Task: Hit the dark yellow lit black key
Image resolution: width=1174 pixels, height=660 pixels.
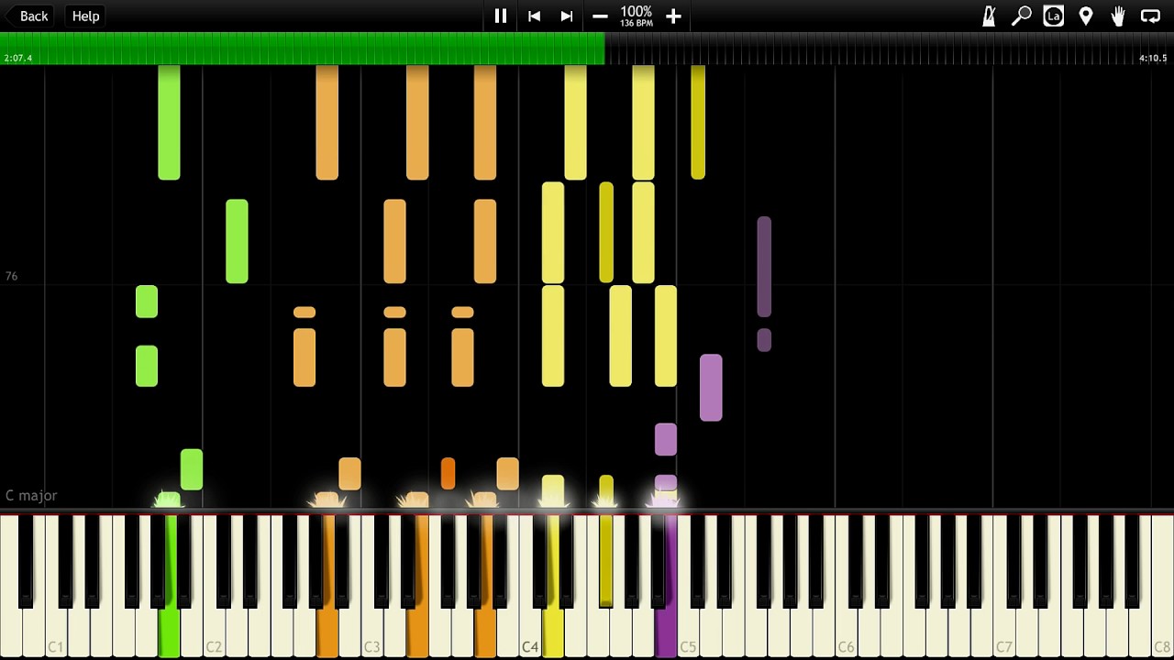Action: 606,559
